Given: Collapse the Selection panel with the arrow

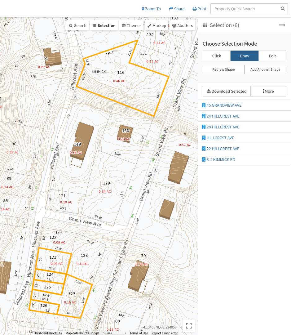Looking at the screenshot, I should coord(282,25).
